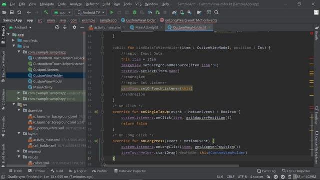Navigate back with the left arrow
This screenshot has height=180, width=320.
pyautogui.click(x=29, y=12)
